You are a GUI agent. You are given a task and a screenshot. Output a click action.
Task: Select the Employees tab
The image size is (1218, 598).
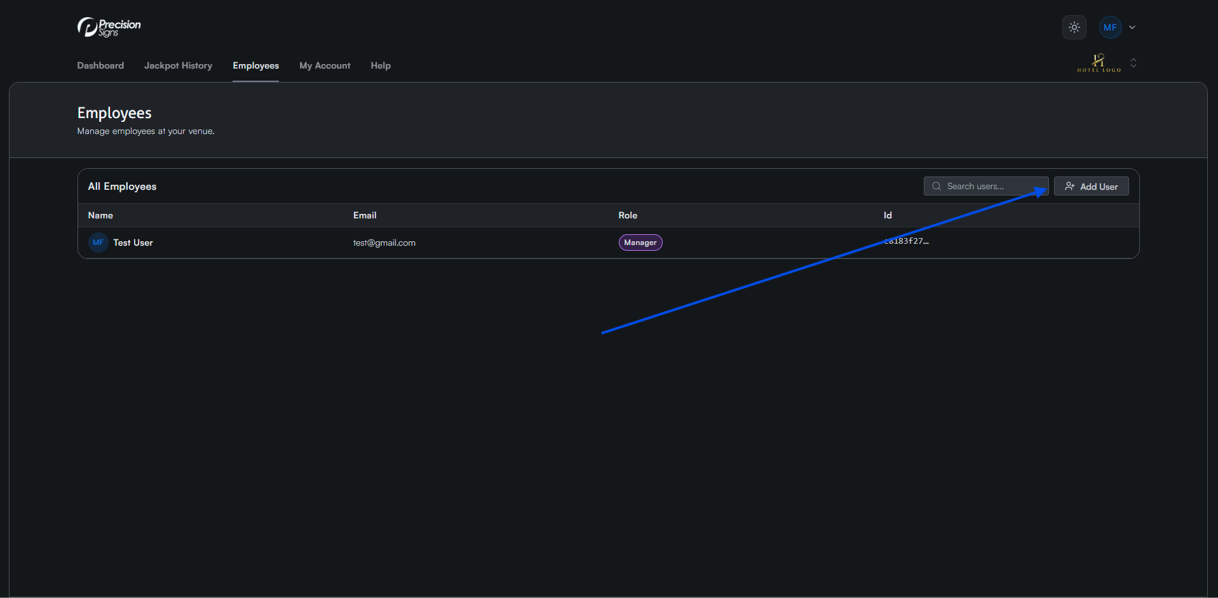click(255, 65)
